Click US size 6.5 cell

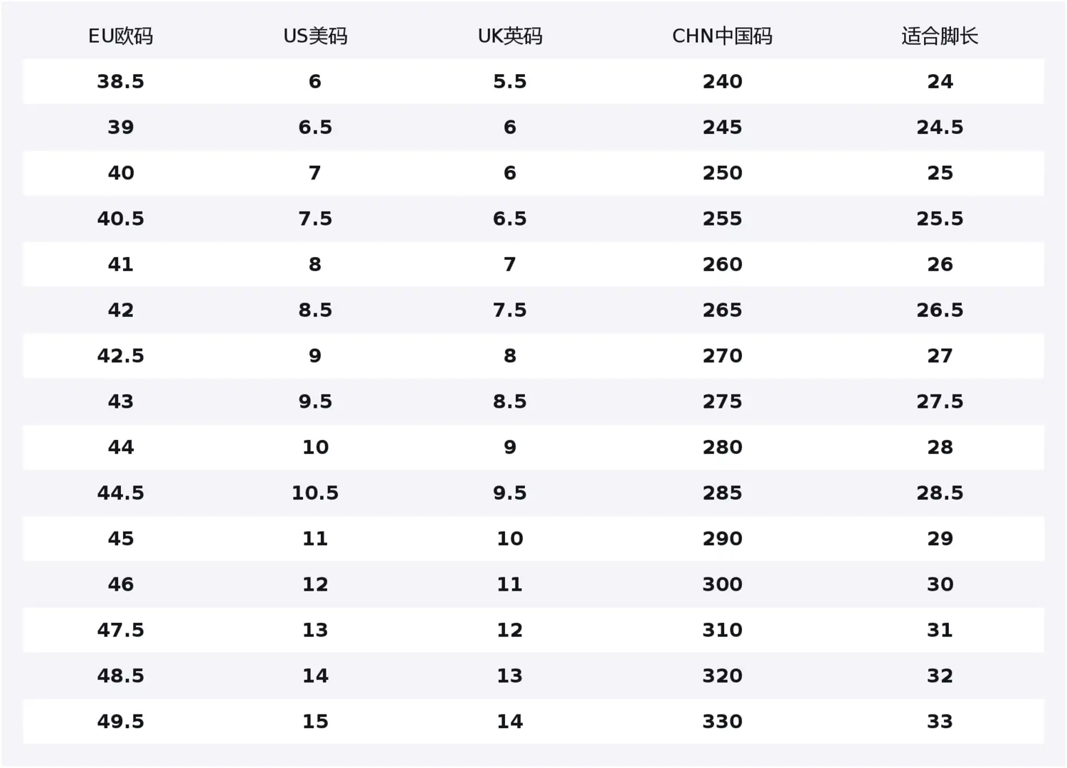[x=315, y=127]
